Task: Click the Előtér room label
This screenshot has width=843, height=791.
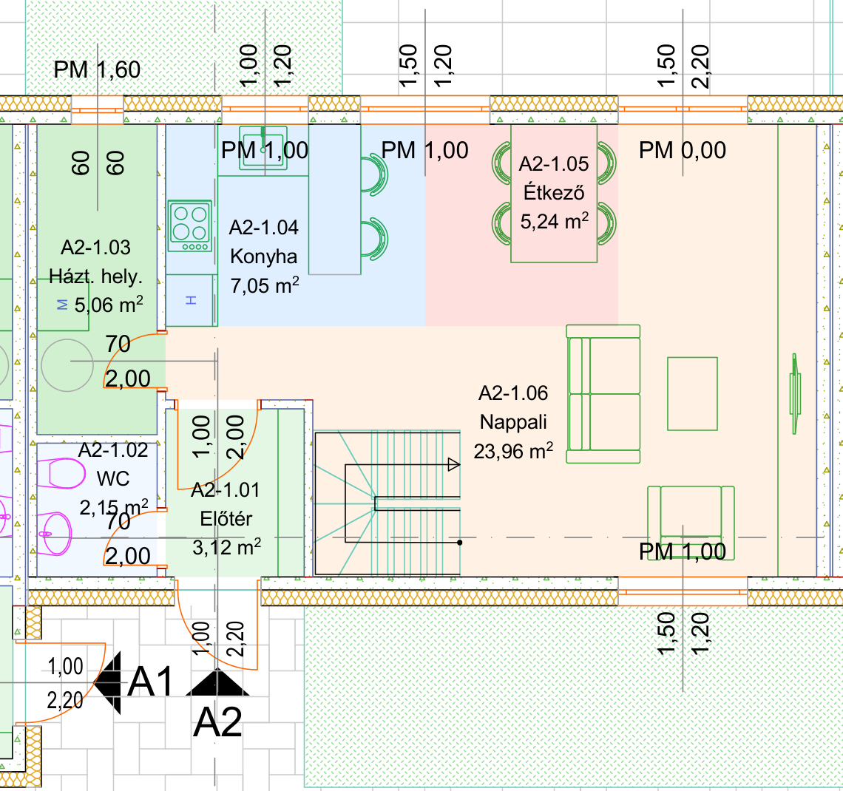Action: [226, 518]
